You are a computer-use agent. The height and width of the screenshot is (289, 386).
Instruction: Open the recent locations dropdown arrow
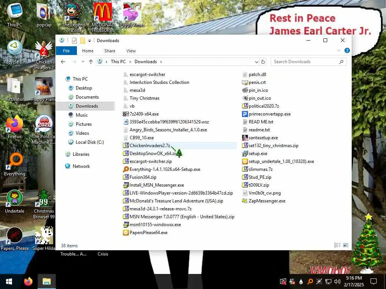point(83,62)
